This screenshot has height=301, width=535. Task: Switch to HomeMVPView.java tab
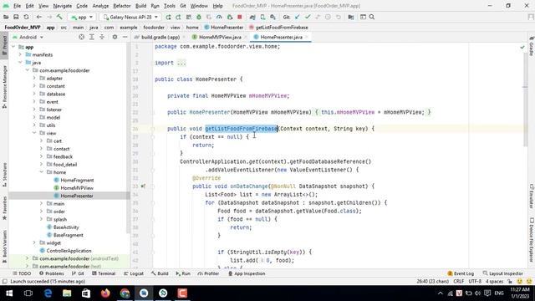tap(220, 37)
